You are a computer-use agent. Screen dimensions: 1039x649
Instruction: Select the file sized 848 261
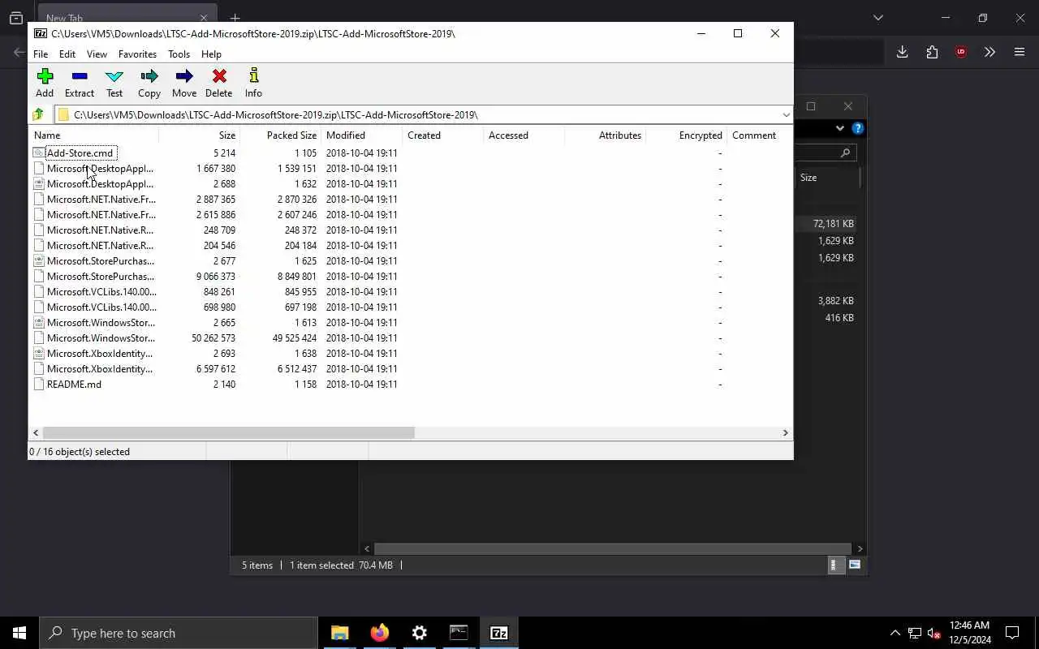pyautogui.click(x=101, y=291)
